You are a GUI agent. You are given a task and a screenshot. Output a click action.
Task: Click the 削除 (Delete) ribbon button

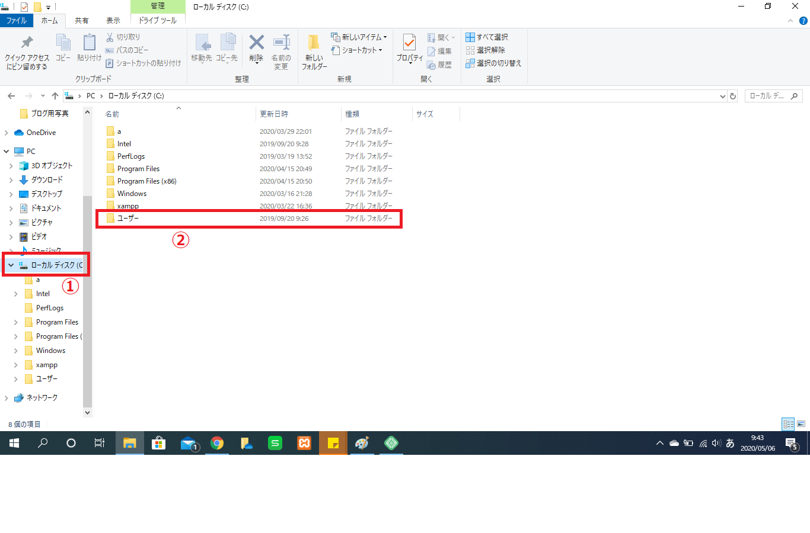[256, 49]
